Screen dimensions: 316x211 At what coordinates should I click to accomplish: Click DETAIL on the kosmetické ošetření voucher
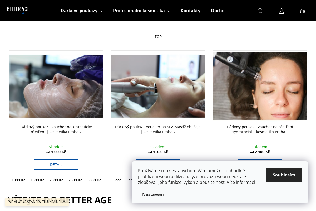point(56,164)
